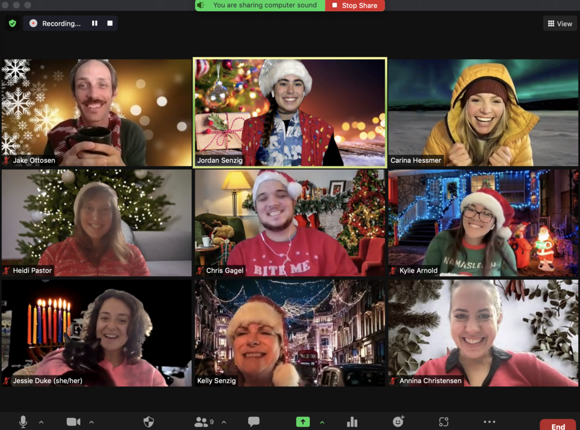Viewport: 580px width, 430px height.
Task: Click the muted mic icon by Jake Ottosen
Action: (6, 160)
